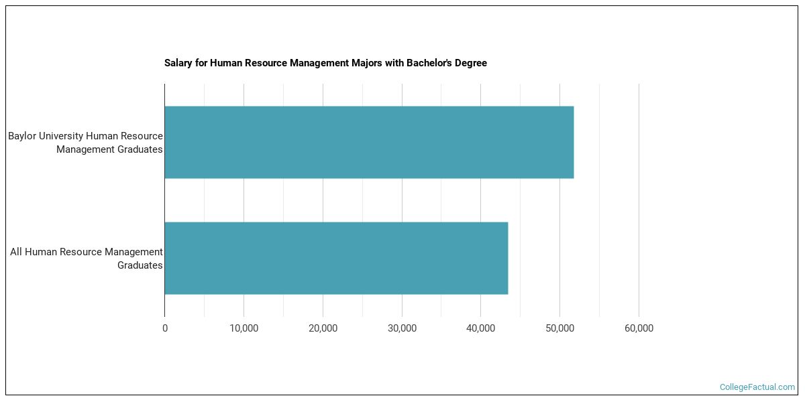Click the 10,000 axis tick label
Viewport: 805px width, 402px height.
tap(244, 328)
